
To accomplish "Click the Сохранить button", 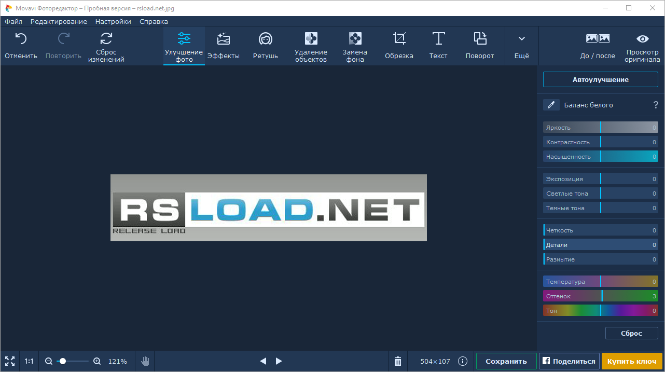I will pyautogui.click(x=506, y=361).
